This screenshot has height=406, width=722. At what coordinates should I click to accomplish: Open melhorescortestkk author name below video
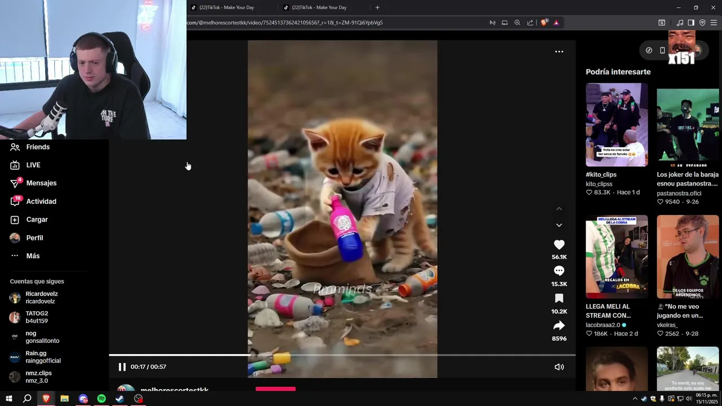pyautogui.click(x=174, y=390)
